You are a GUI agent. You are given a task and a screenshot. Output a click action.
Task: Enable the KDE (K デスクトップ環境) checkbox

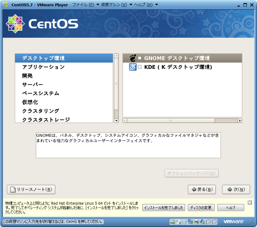140,67
